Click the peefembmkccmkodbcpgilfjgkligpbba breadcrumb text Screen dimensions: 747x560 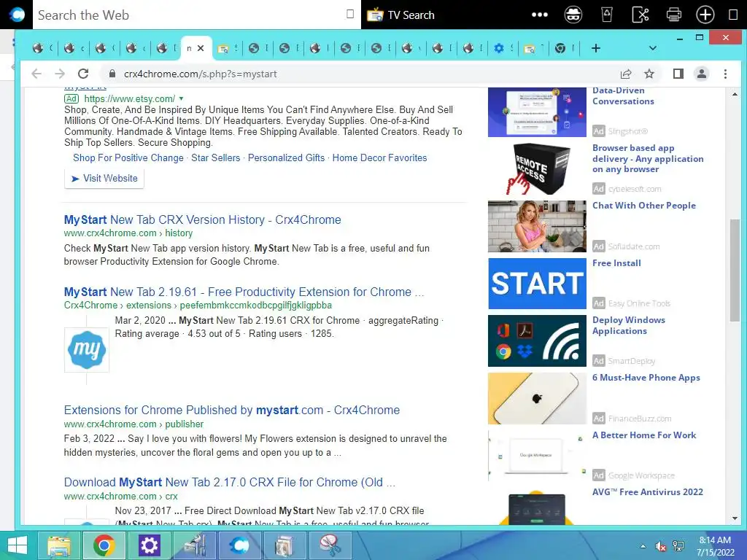pyautogui.click(x=256, y=306)
